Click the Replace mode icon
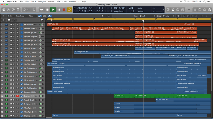 tap(168, 10)
